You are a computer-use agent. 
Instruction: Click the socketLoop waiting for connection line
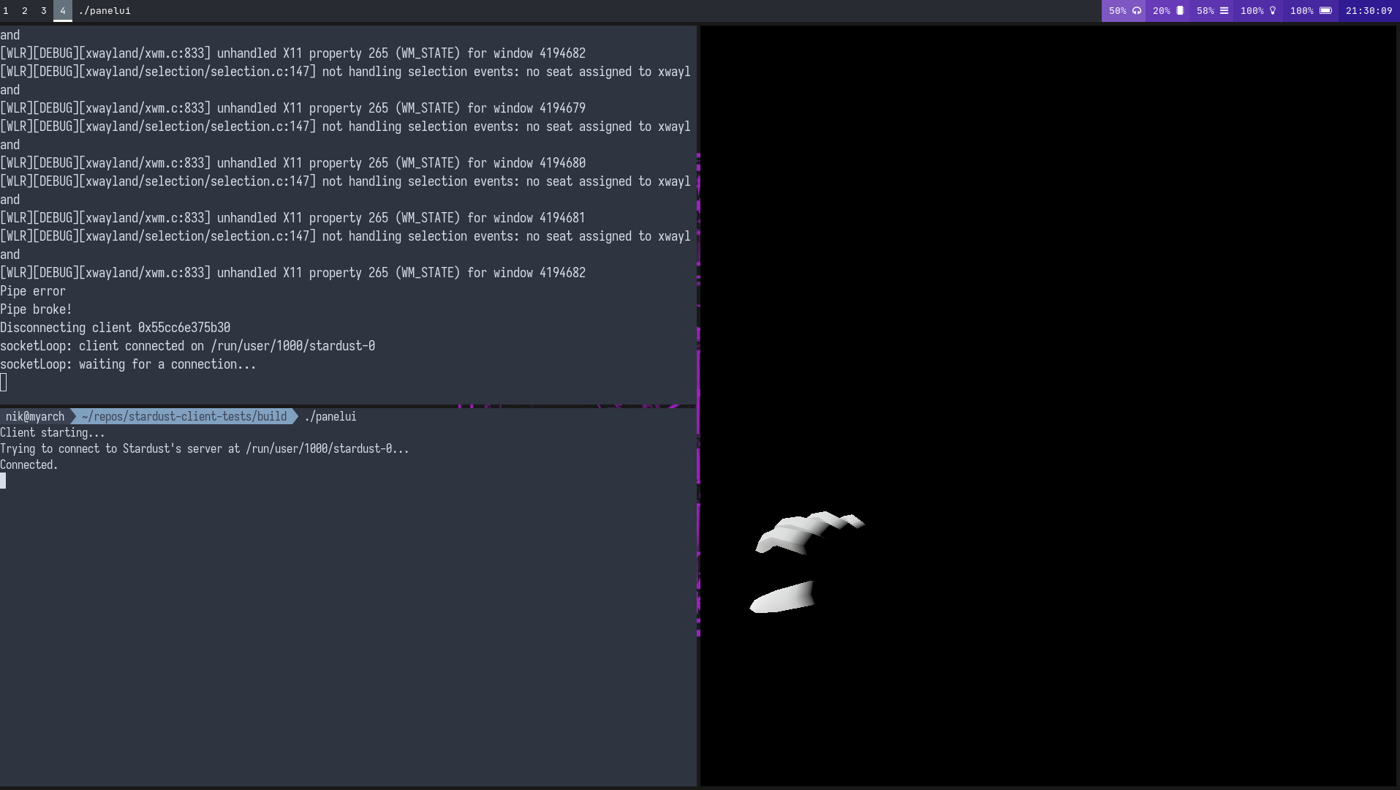(128, 364)
